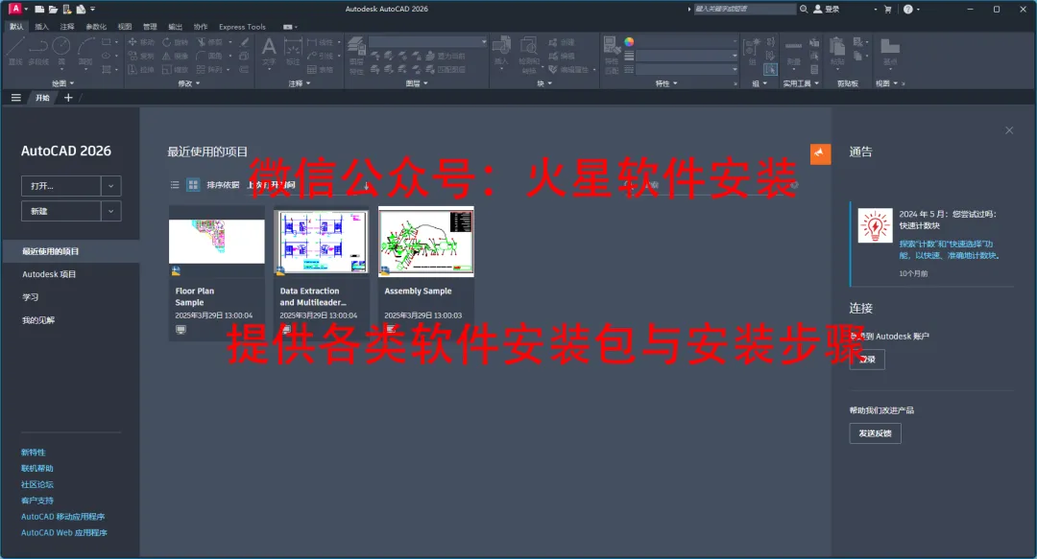Open the Assembly Sample thumbnail

pyautogui.click(x=426, y=242)
